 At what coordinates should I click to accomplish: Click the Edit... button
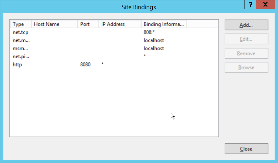246,39
